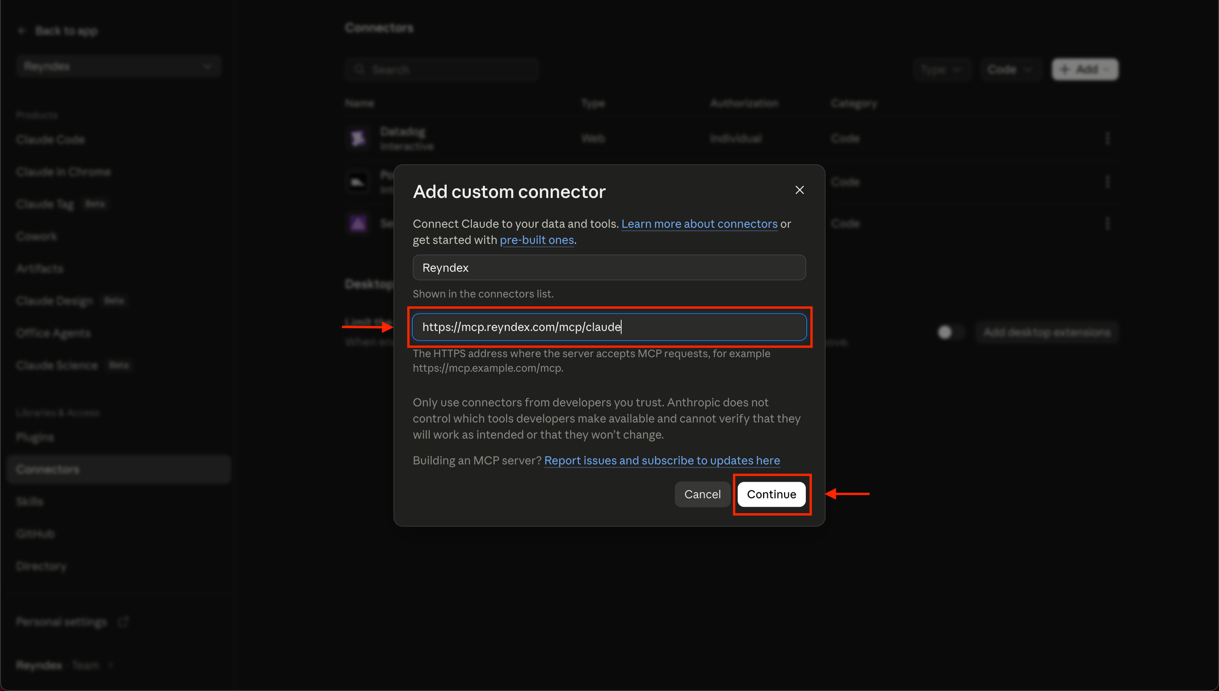Open Directory in sidebar

[x=41, y=566]
